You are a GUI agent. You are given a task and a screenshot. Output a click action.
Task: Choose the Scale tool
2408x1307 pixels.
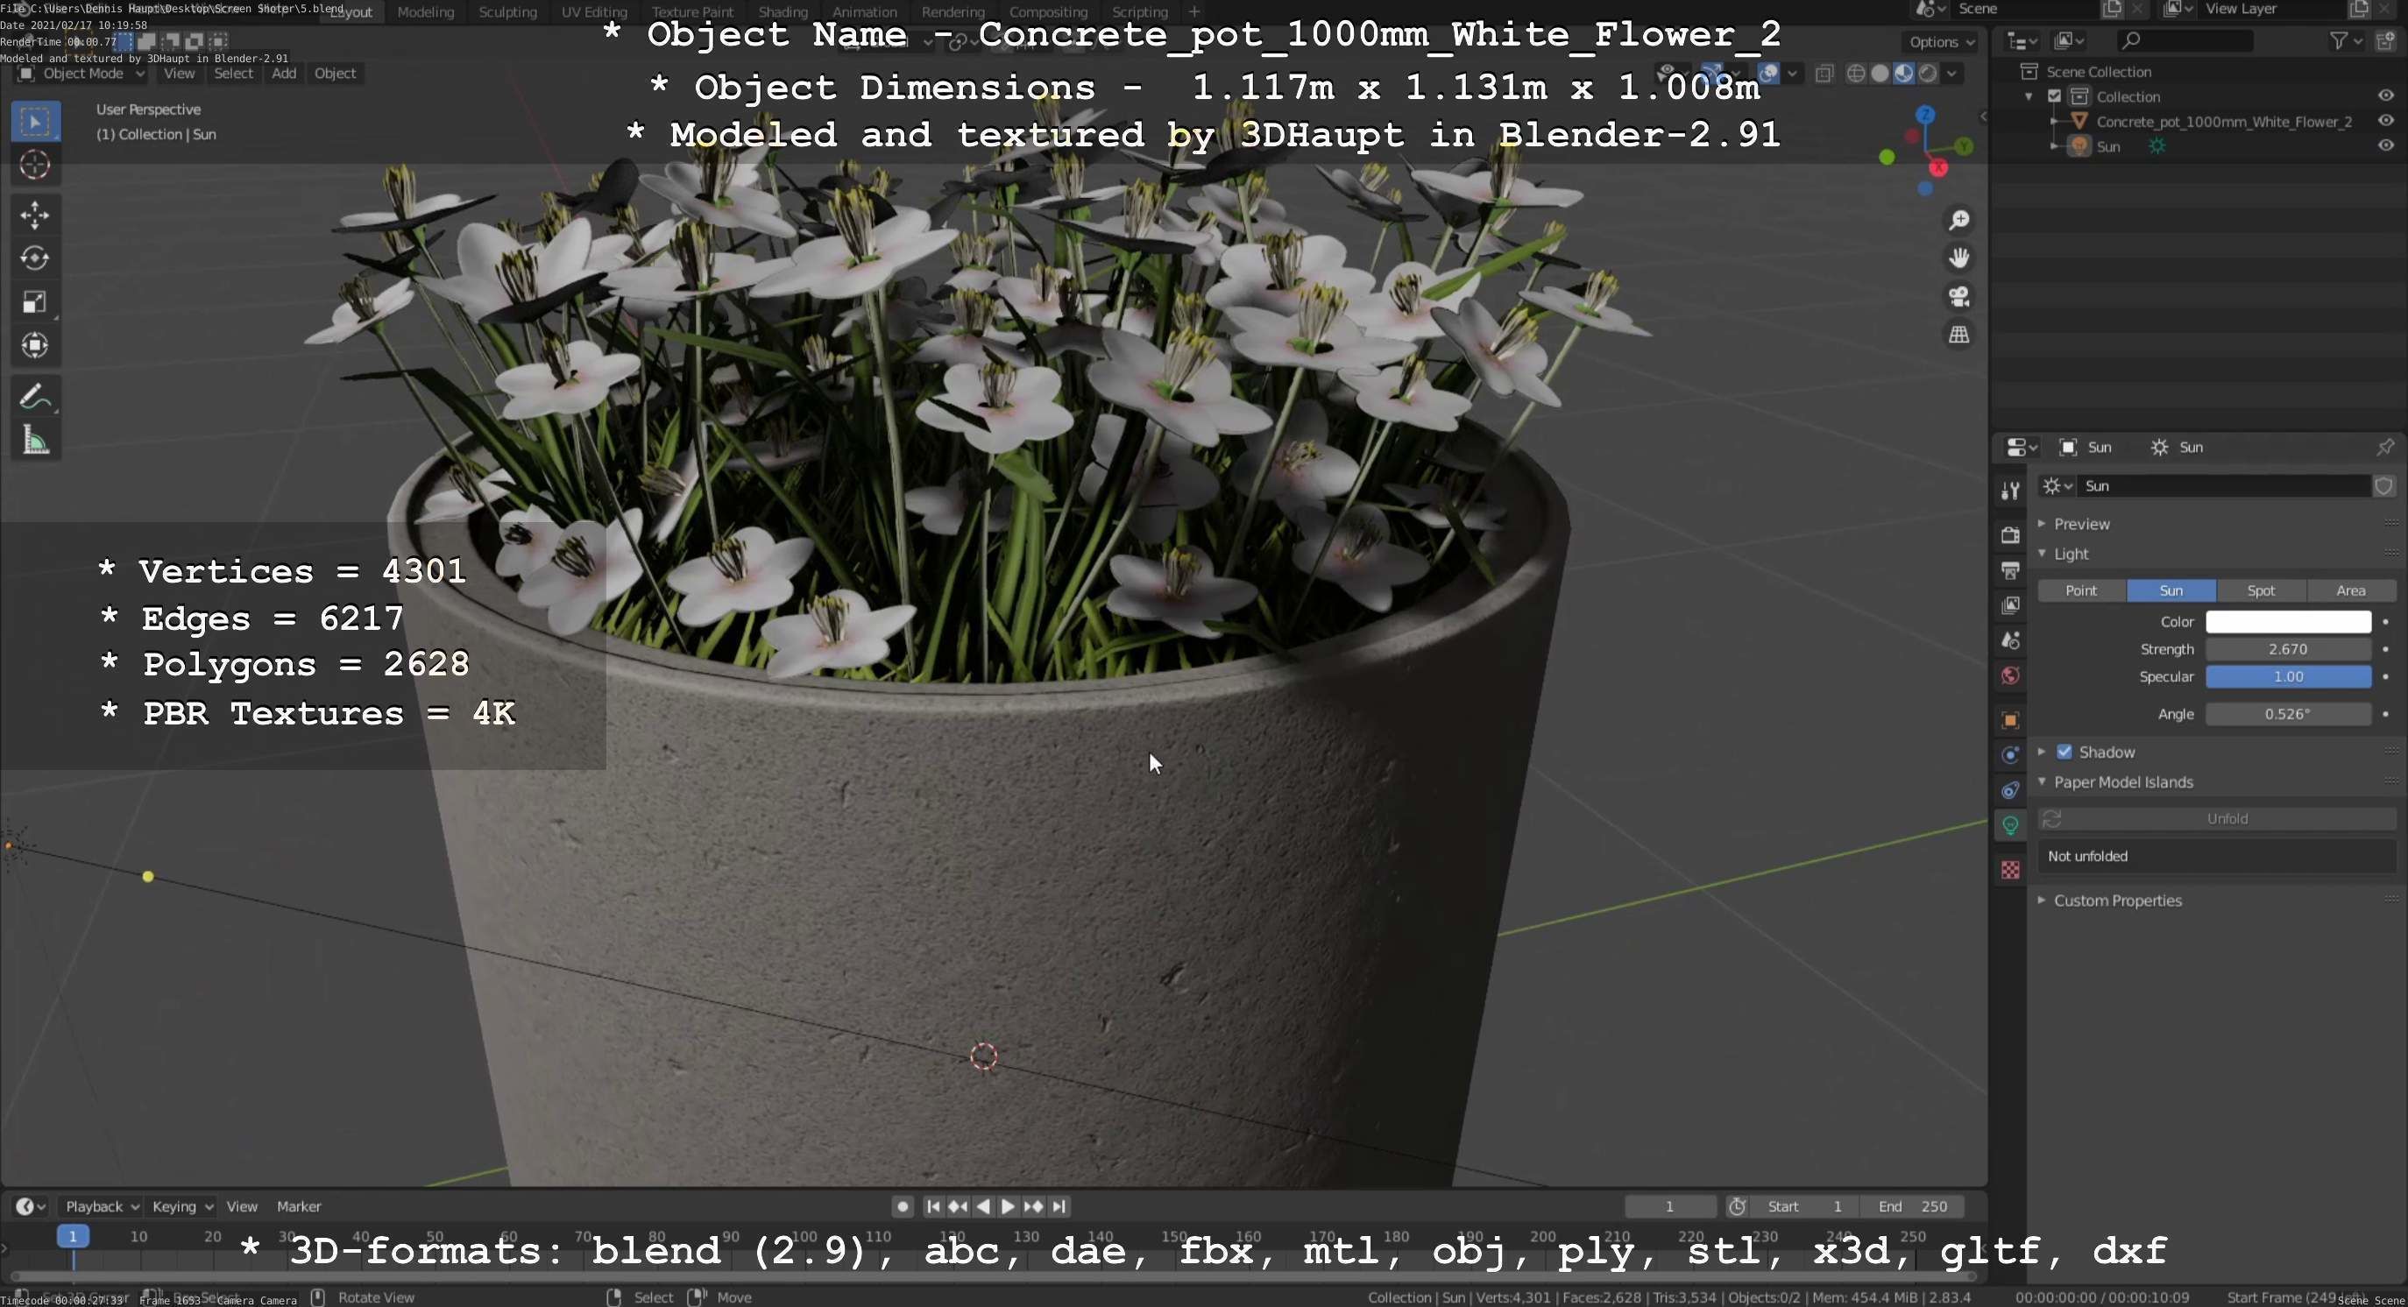pyautogui.click(x=36, y=301)
